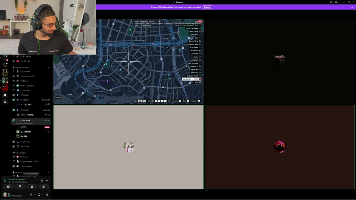The height and width of the screenshot is (200, 356).
Task: Add a server with the plus icon
Action: pyautogui.click(x=5, y=95)
